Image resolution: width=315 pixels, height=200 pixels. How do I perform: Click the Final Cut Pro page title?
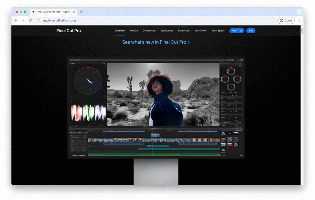coord(69,31)
